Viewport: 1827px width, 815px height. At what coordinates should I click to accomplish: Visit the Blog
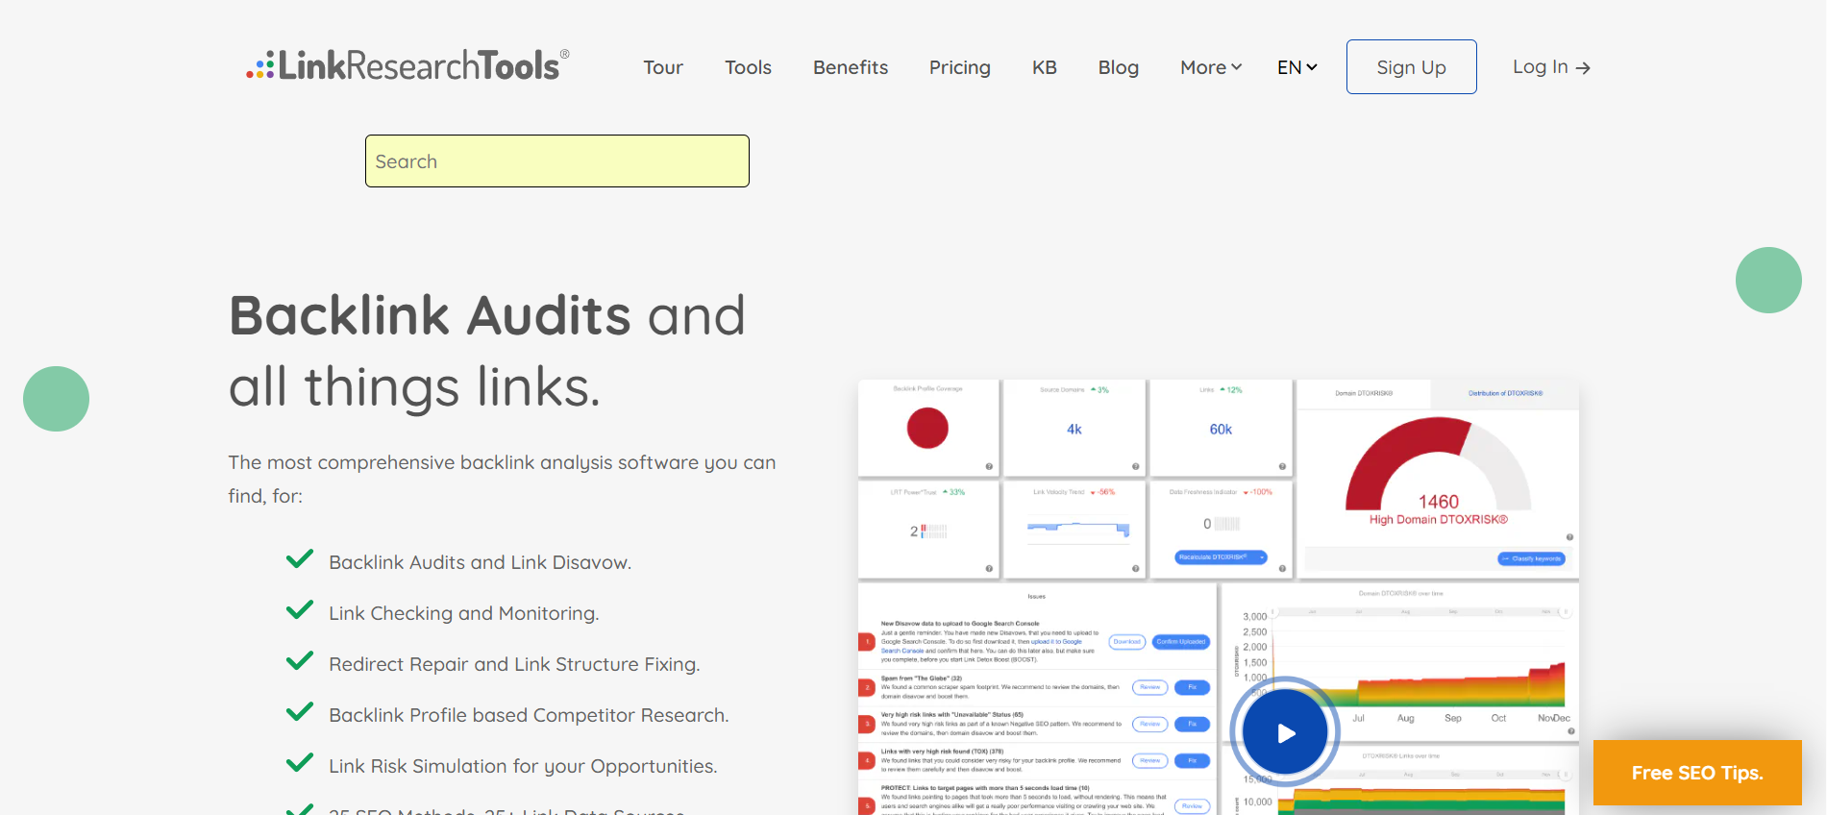click(1119, 67)
